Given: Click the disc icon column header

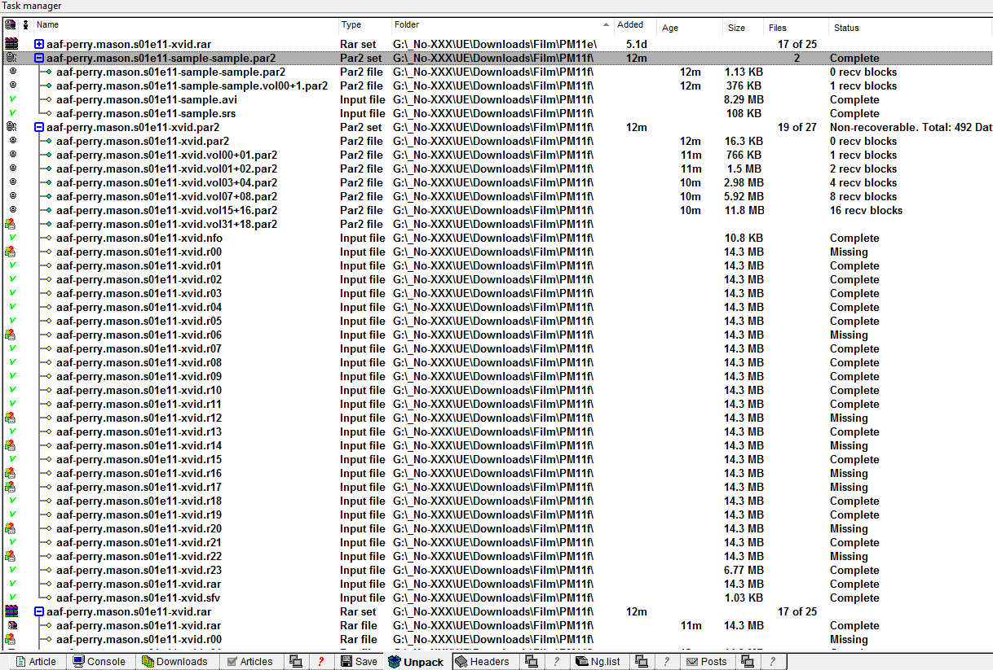Looking at the screenshot, I should (x=9, y=25).
